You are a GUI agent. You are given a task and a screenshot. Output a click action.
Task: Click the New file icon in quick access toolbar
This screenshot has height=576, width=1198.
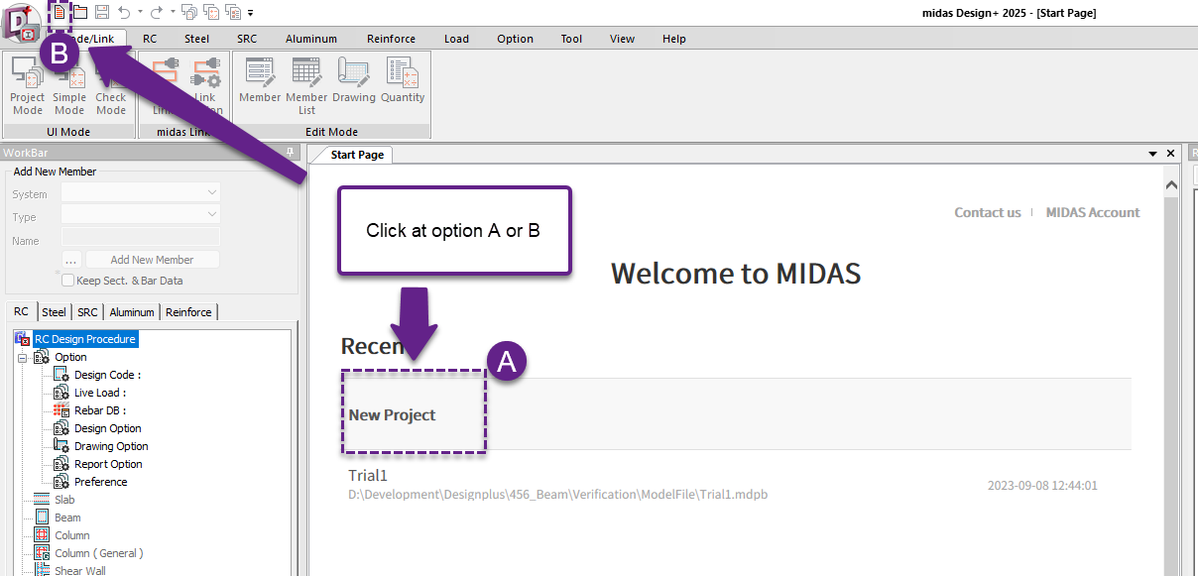click(60, 12)
